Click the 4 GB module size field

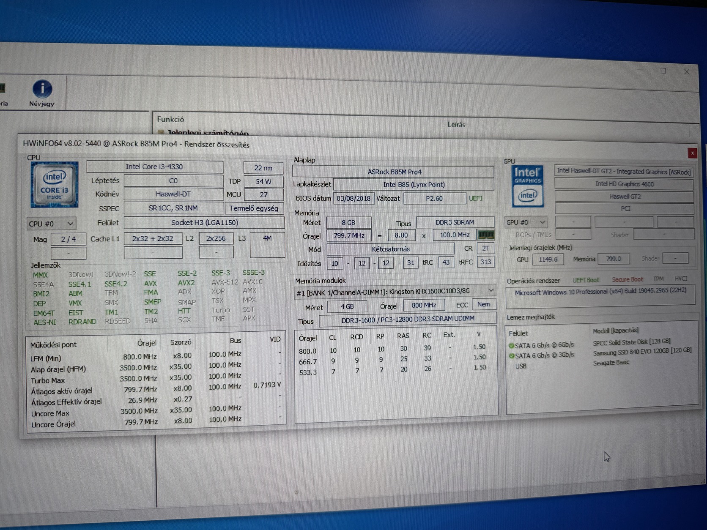(347, 306)
